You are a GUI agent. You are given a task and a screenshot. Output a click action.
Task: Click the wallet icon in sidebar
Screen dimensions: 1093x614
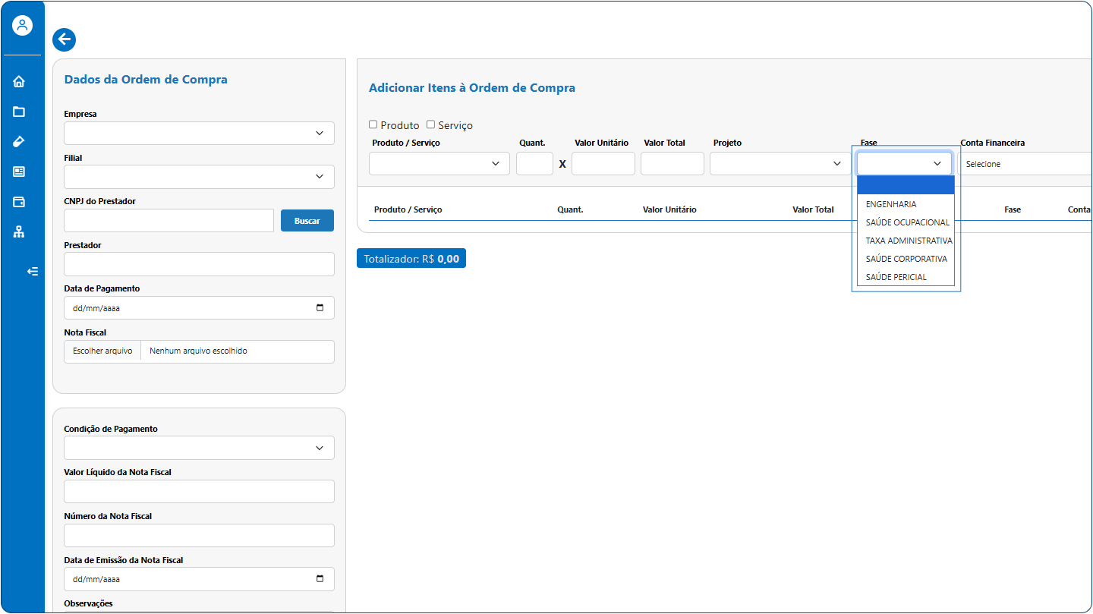[x=19, y=202]
